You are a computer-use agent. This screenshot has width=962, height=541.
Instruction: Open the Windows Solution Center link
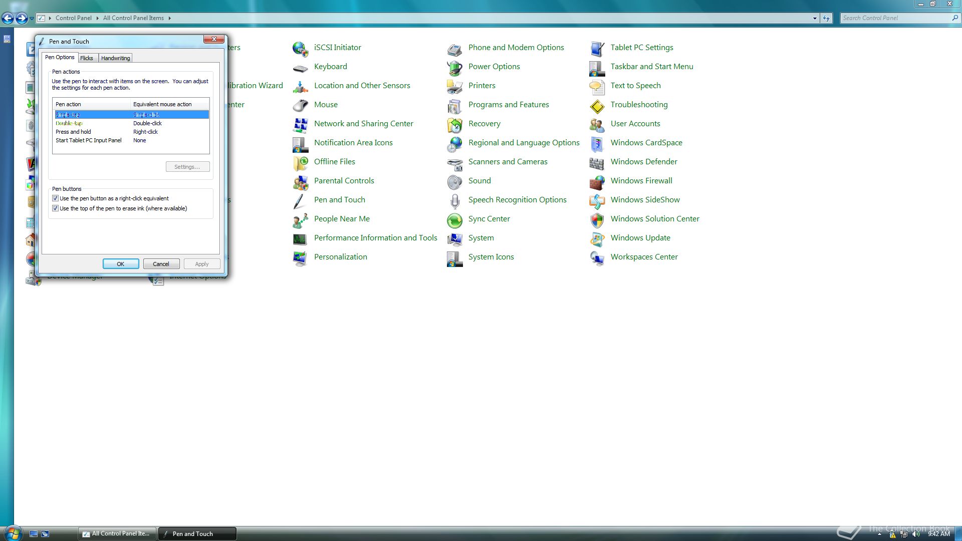655,219
